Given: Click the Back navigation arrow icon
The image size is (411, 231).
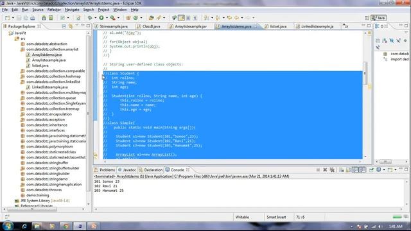Looking at the screenshot, I should coord(237,18).
